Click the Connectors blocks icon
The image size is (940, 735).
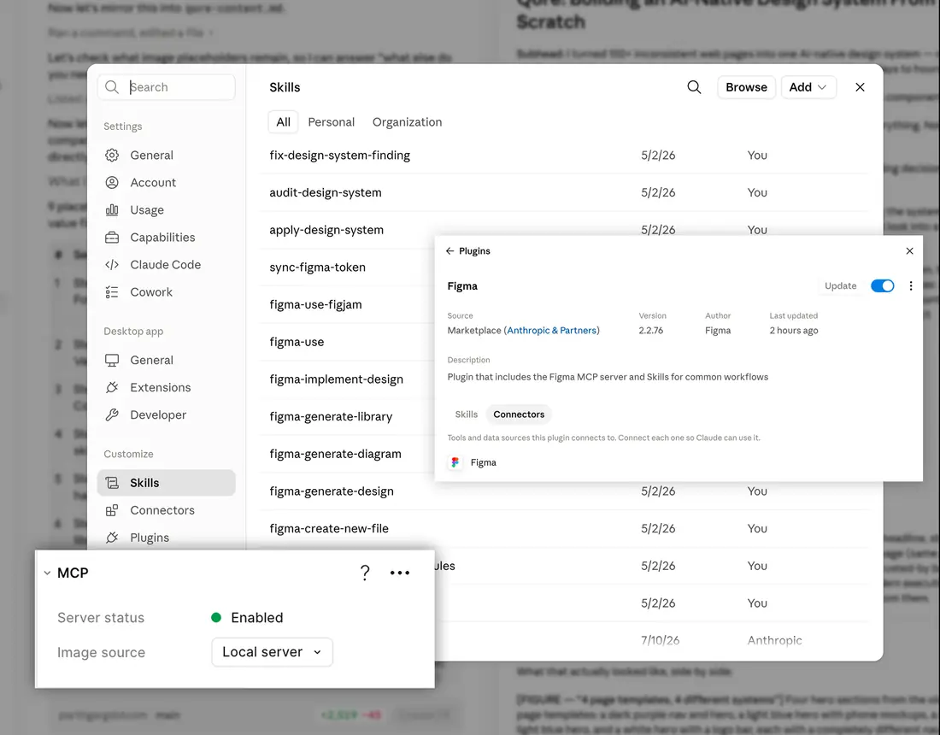pos(112,510)
